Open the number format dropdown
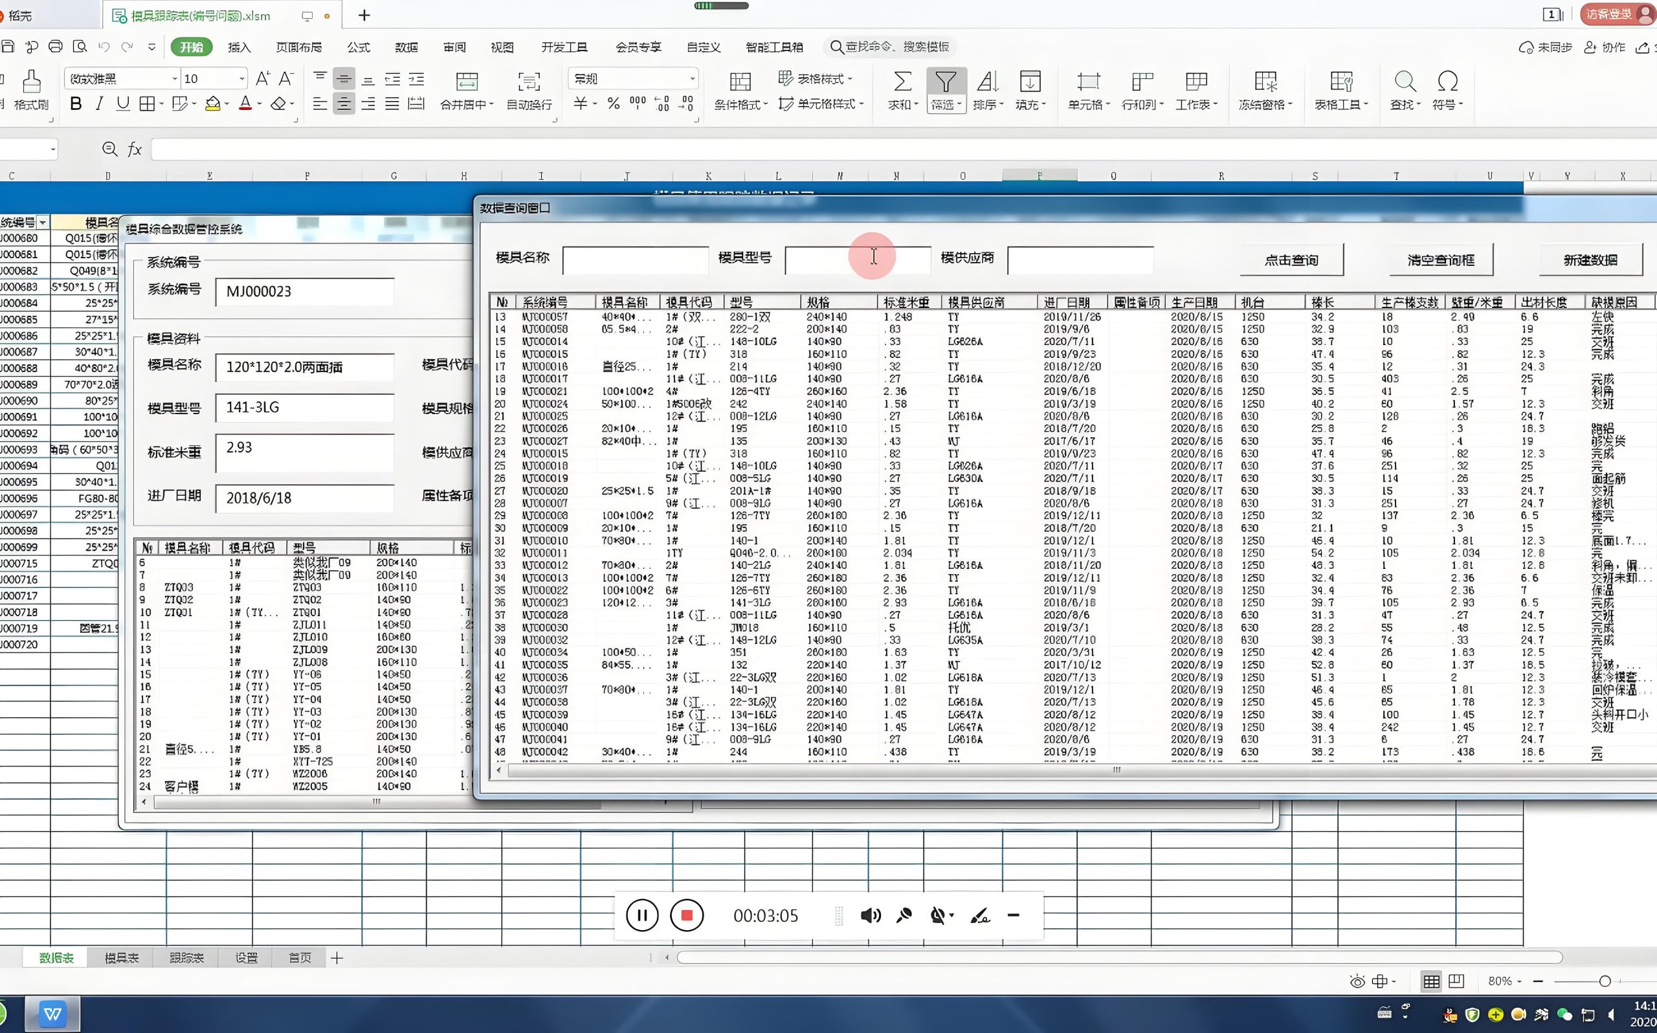1657x1033 pixels. [692, 79]
